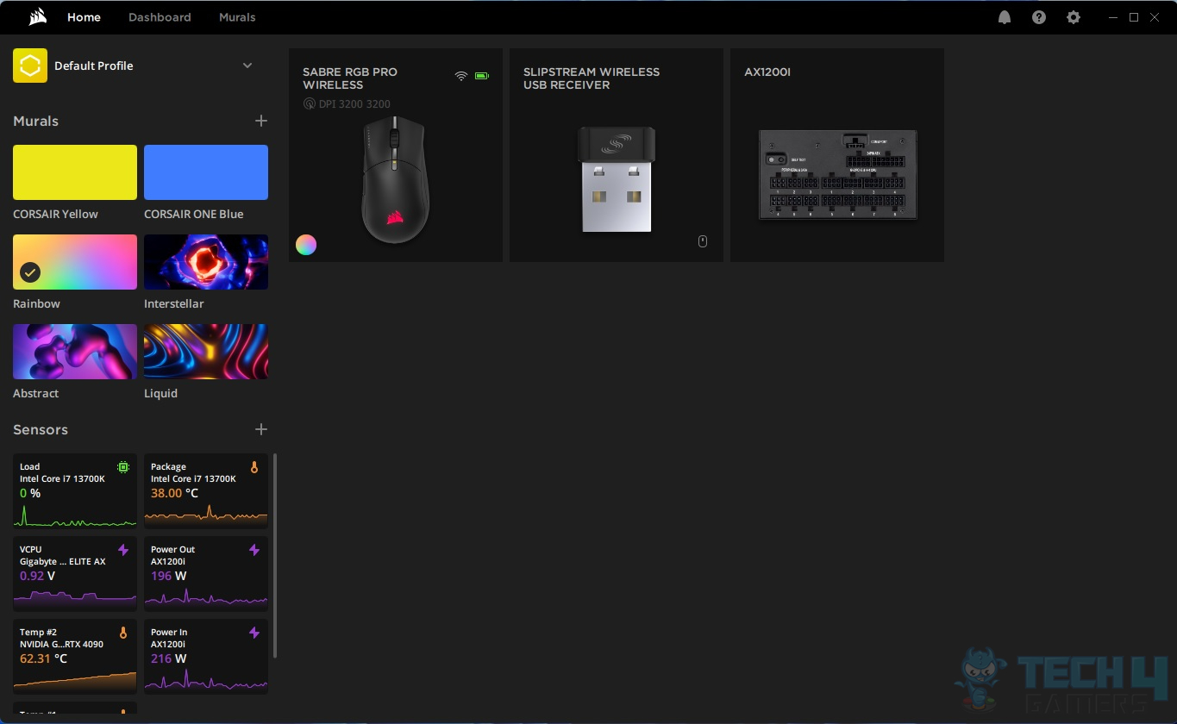Toggle the checkmark on Rainbow mural
The width and height of the screenshot is (1177, 724).
(x=30, y=272)
